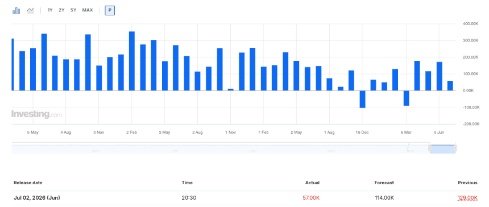This screenshot has width=489, height=207.
Task: Switch to bar chart view icon
Action: [16, 11]
